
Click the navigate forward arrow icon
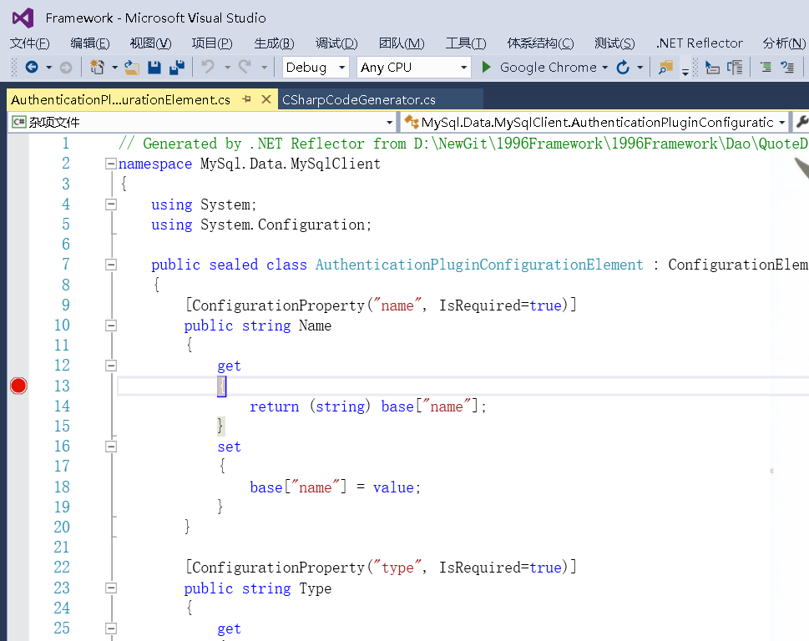click(x=66, y=67)
